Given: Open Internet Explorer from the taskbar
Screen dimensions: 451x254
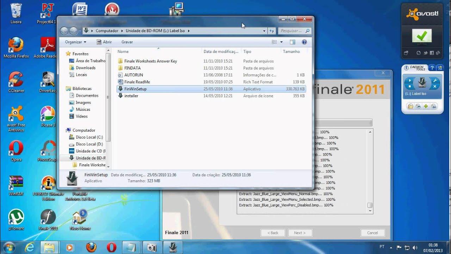Looking at the screenshot, I should click(30, 248).
